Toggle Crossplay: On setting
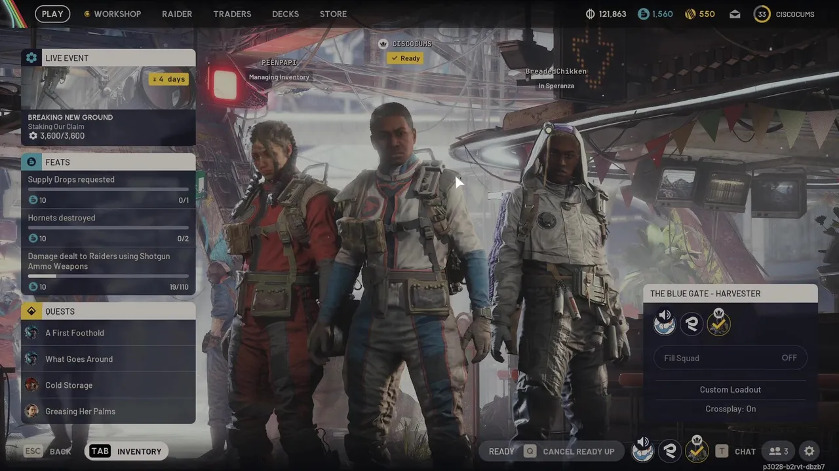 730,409
